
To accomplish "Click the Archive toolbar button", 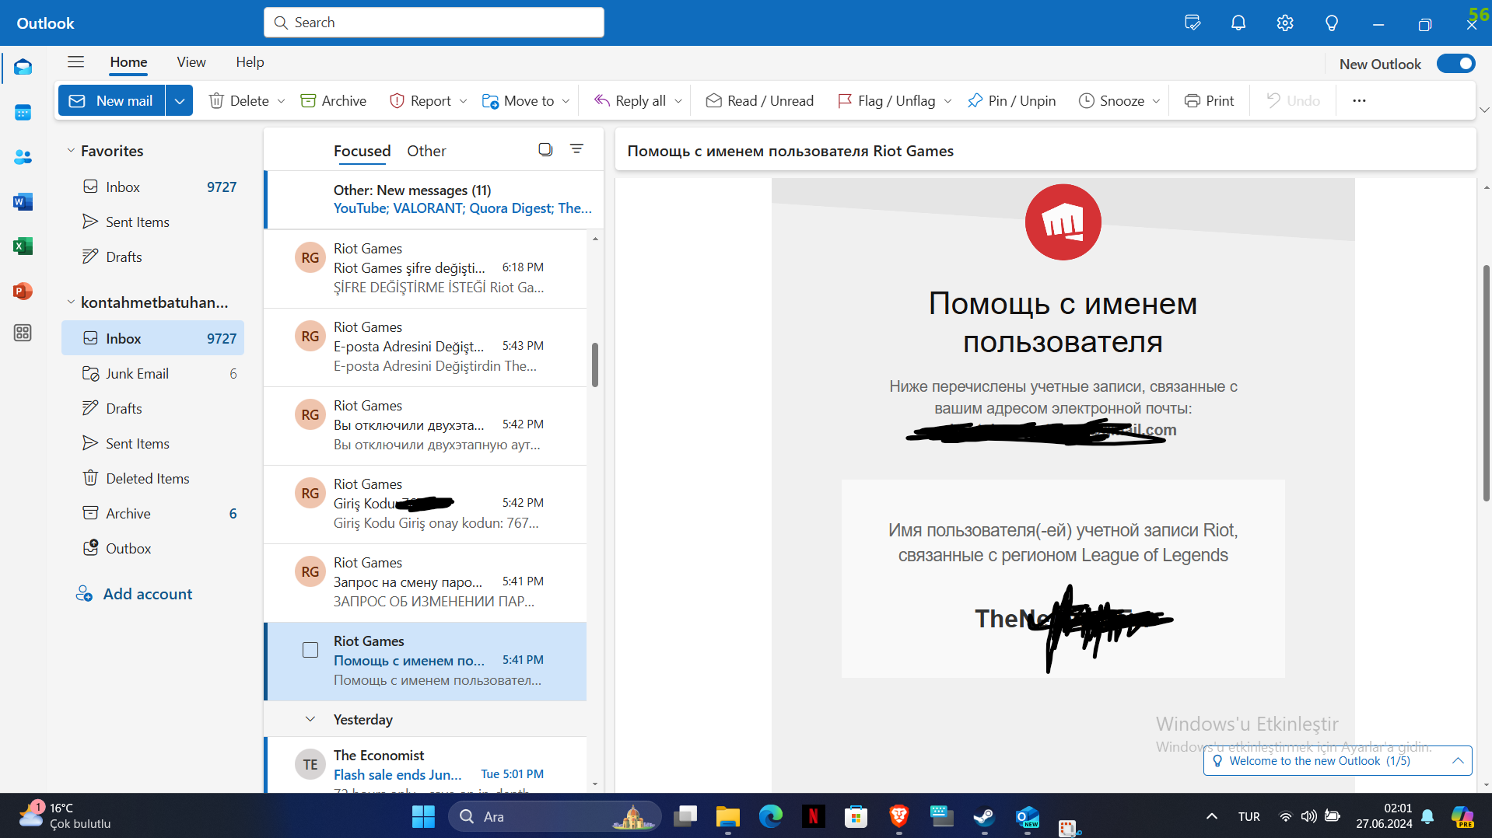I will click(x=334, y=101).
